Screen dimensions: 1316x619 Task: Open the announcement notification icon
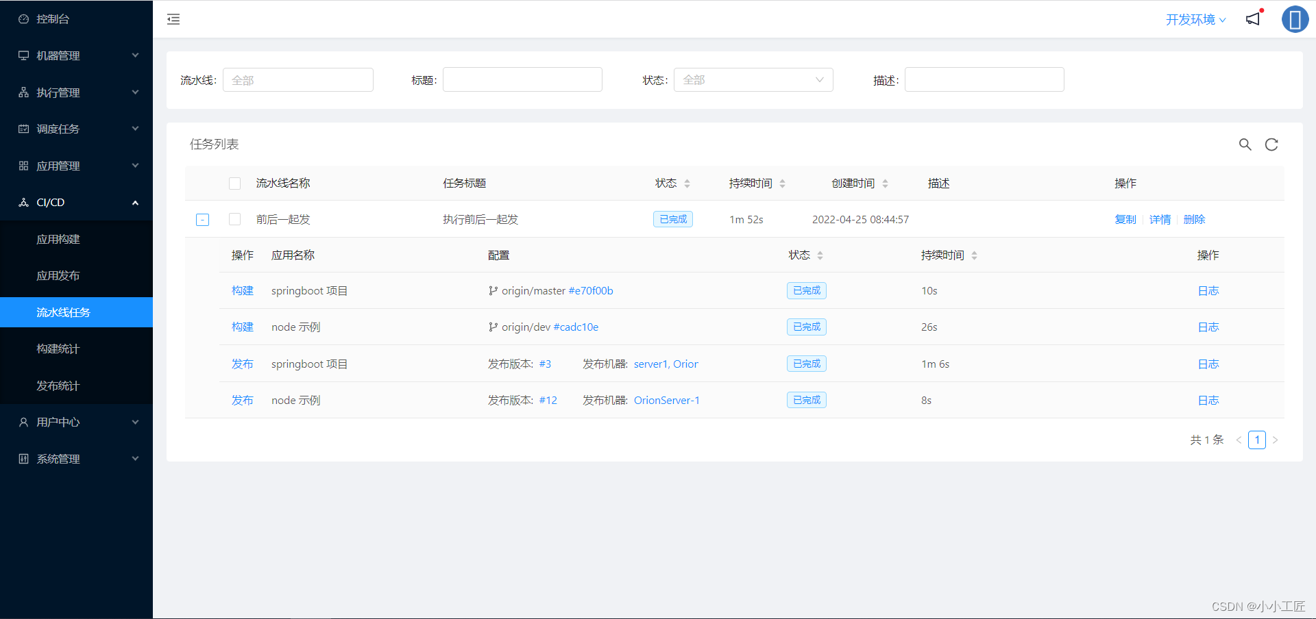click(x=1253, y=19)
